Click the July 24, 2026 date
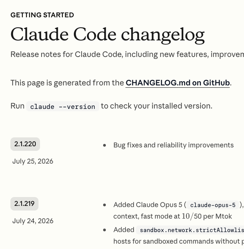 coord(33,221)
